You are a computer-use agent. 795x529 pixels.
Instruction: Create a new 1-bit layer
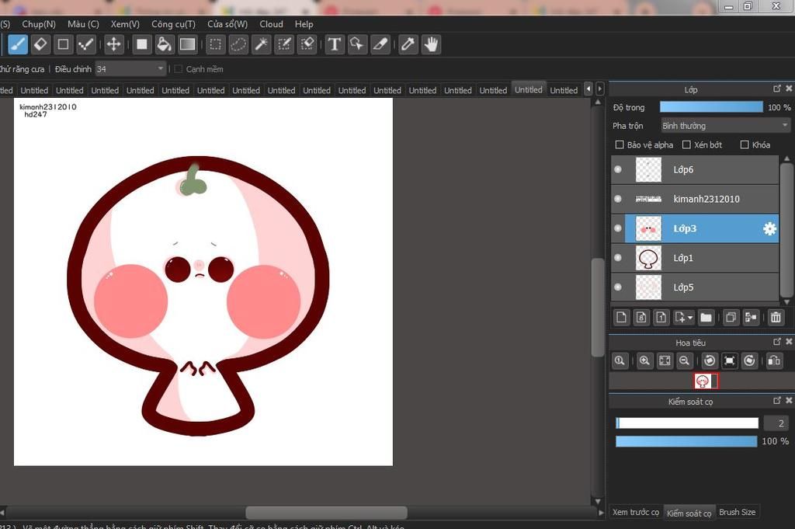coord(661,318)
